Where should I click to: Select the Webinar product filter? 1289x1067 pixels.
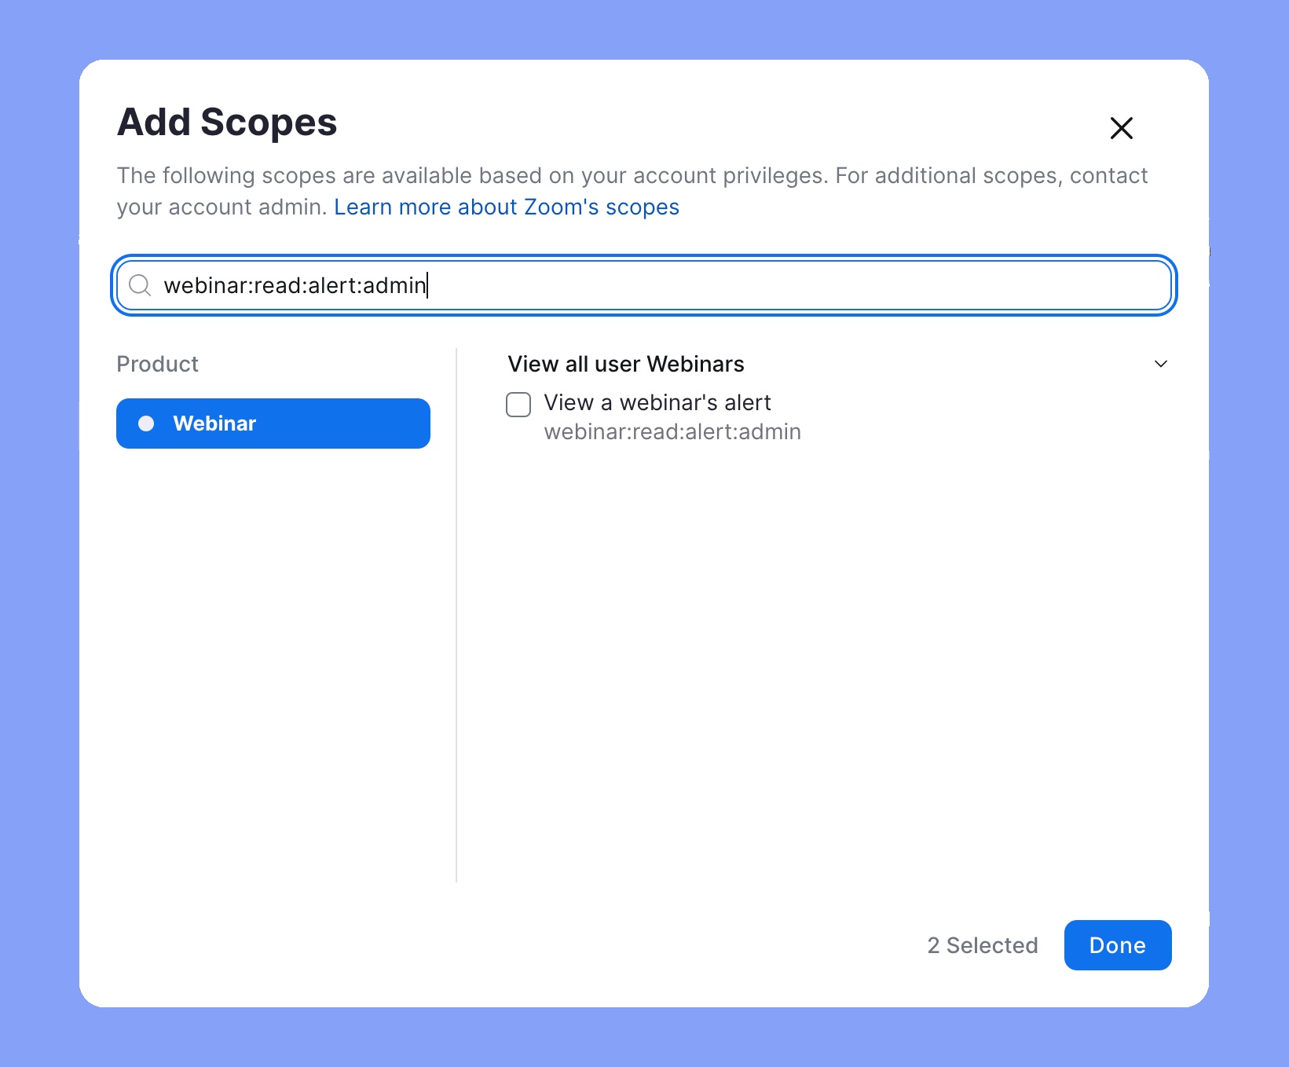273,423
